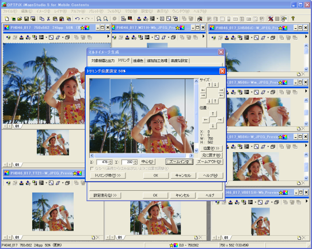Click the 中心(C) button
This screenshot has width=312, height=249.
point(147,162)
